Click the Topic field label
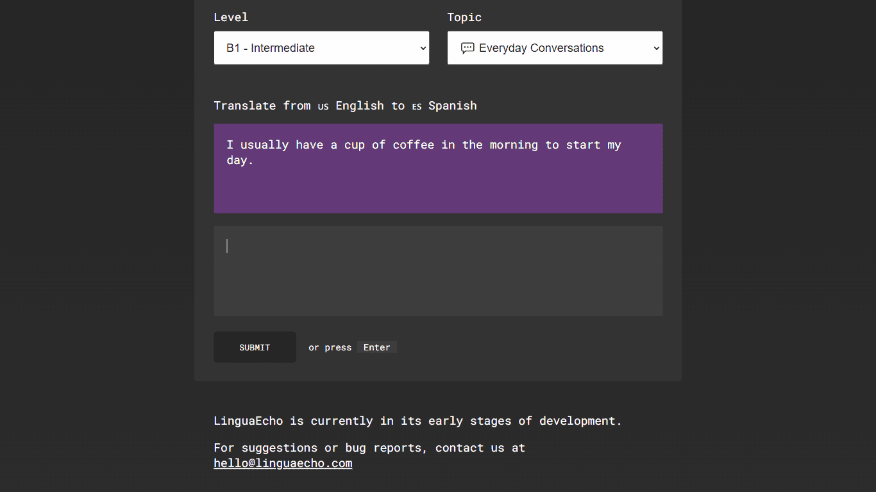 [464, 17]
